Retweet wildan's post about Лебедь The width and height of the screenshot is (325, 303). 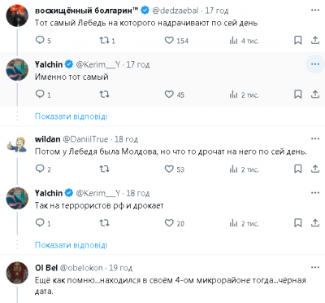pyautogui.click(x=104, y=169)
